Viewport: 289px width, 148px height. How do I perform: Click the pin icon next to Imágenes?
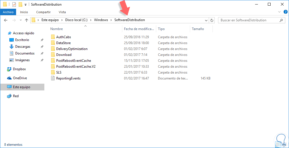[42, 60]
